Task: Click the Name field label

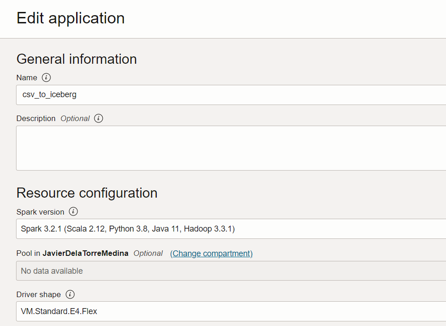Action: (27, 77)
